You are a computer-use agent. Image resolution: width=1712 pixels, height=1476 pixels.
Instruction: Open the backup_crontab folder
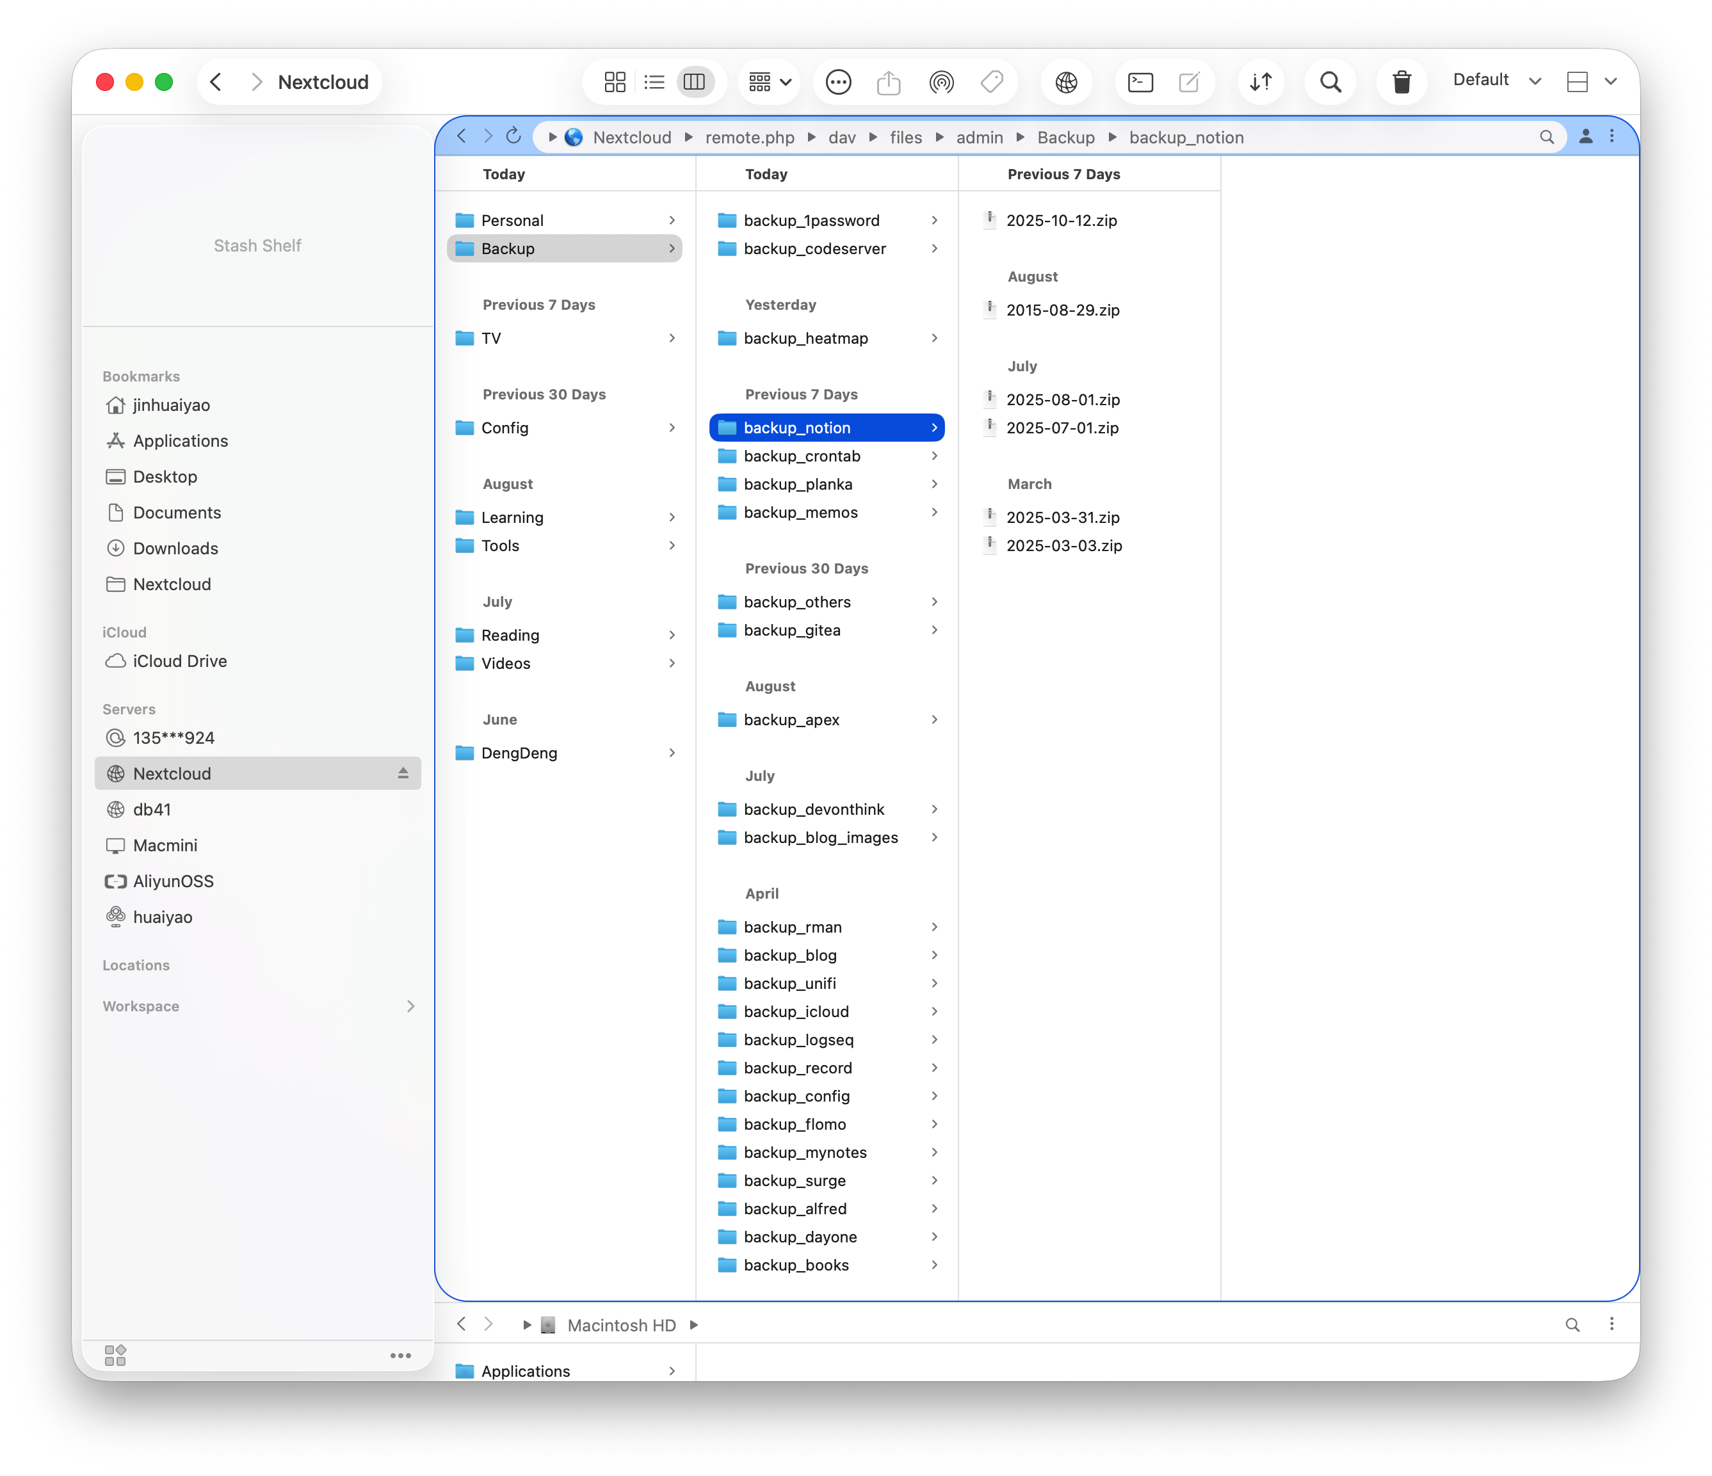pos(802,456)
